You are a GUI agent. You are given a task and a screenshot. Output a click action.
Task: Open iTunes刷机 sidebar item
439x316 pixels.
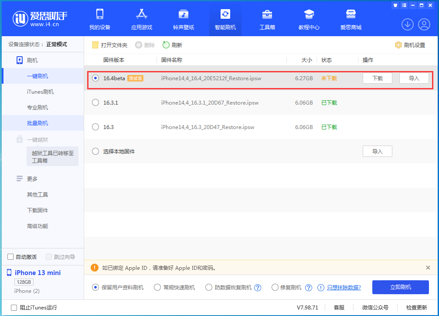click(43, 92)
